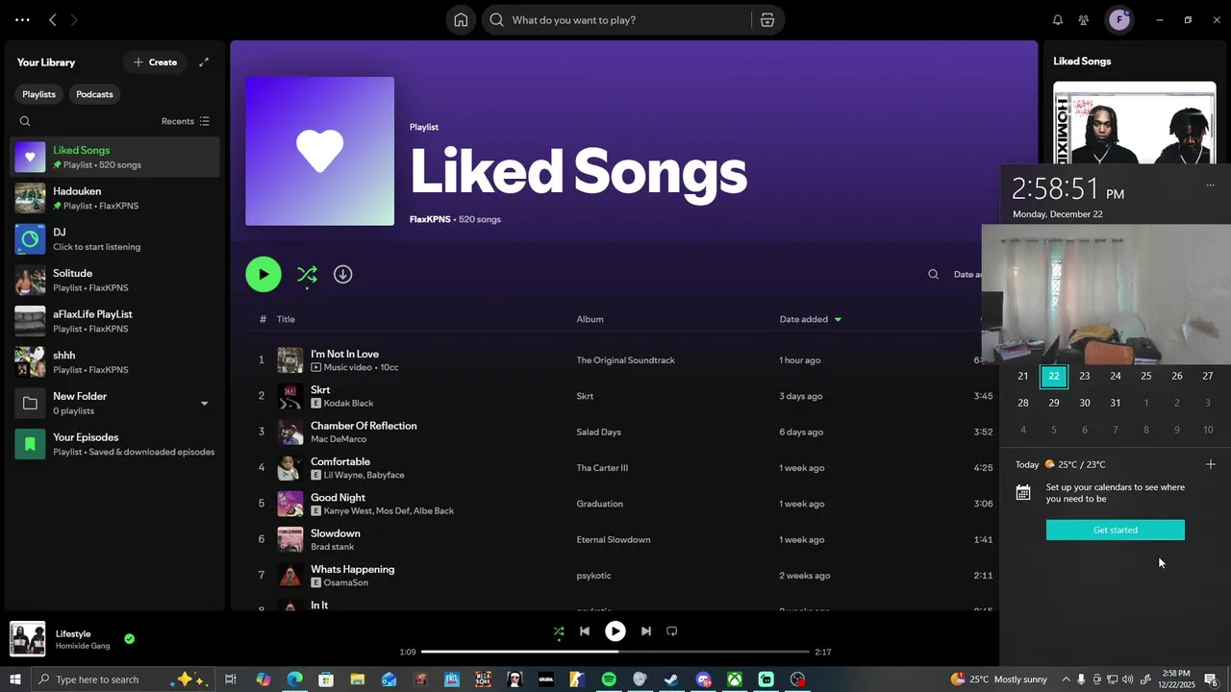Screen dimensions: 1231x692
Task: Filter library by Podcasts chip
Action: coord(94,94)
